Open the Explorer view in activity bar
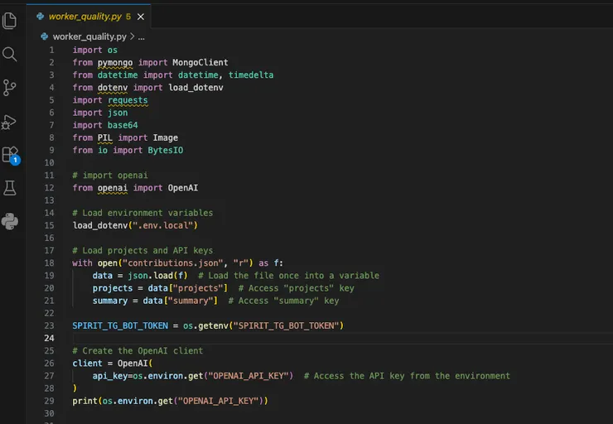Viewport: 613px width, 424px height. [10, 20]
